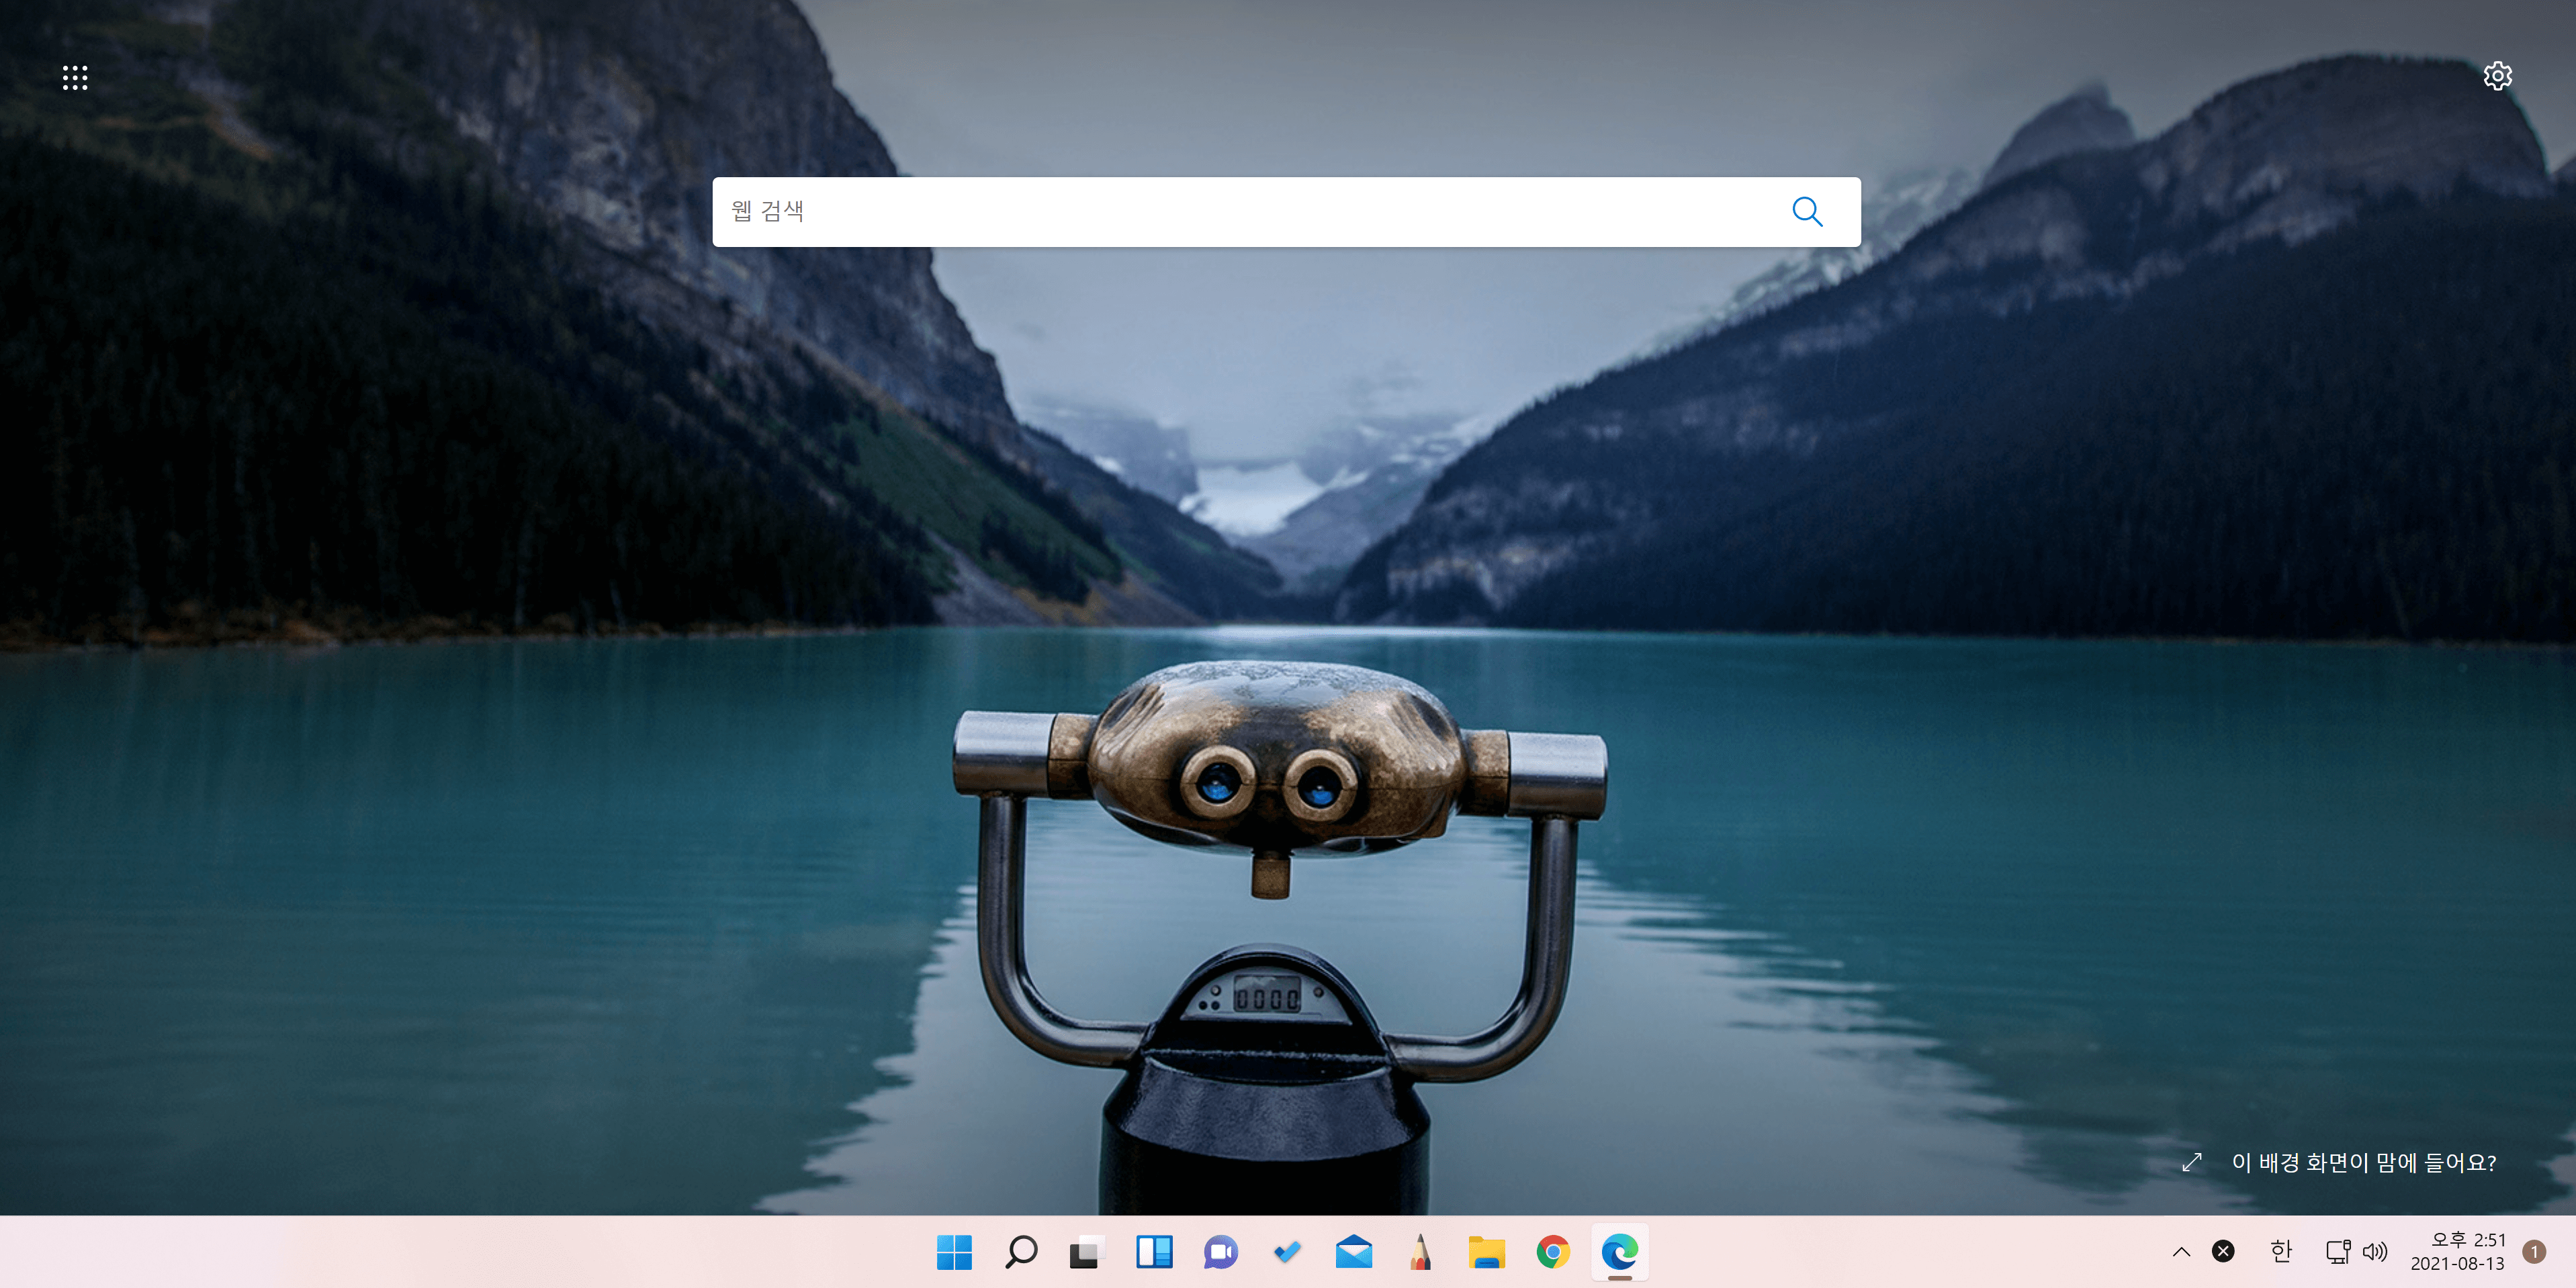Focus the 웹 검색 search field
The height and width of the screenshot is (1288, 2576).
1286,212
